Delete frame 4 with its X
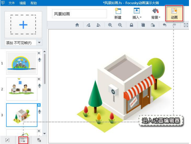 click(39, 131)
